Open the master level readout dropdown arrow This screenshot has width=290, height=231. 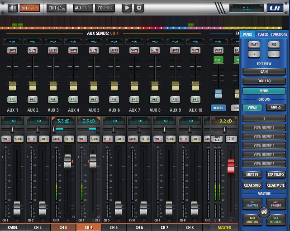pos(235,118)
